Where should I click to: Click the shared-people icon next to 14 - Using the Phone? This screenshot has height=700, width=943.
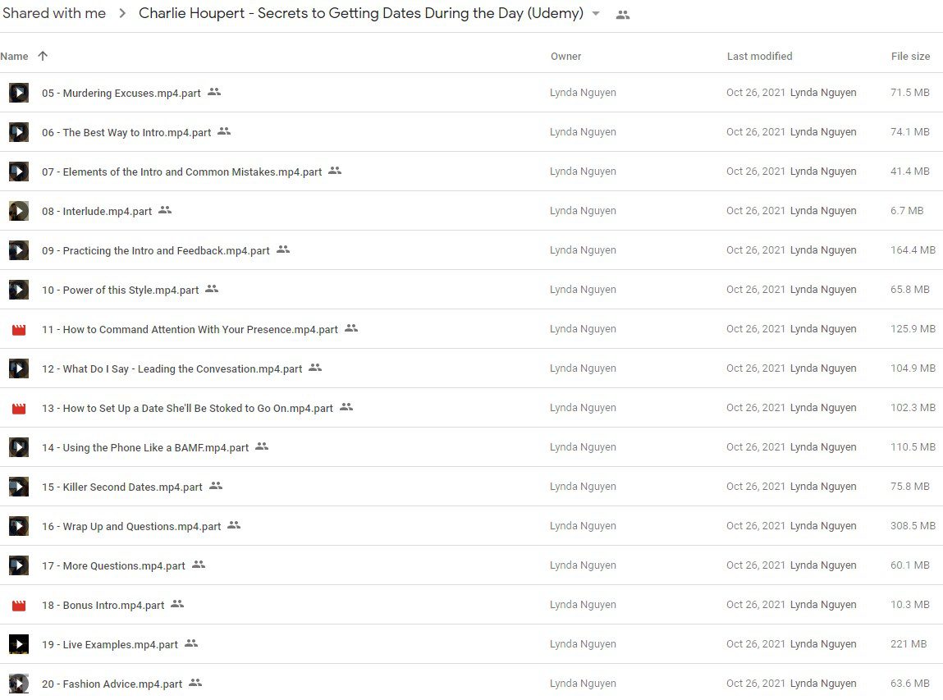pos(262,446)
